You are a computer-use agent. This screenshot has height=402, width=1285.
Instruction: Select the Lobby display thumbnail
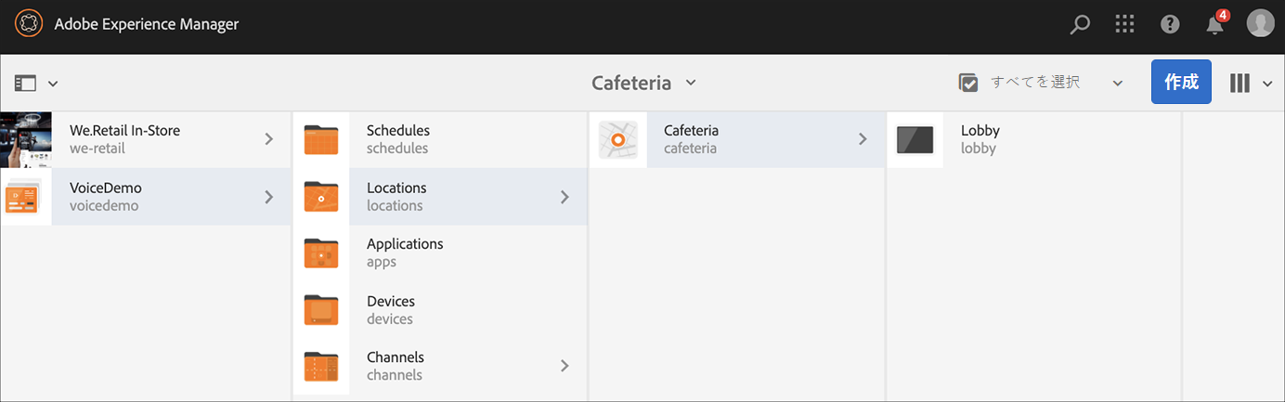pos(915,139)
